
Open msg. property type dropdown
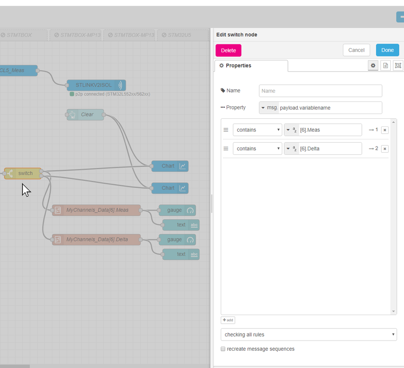(269, 107)
